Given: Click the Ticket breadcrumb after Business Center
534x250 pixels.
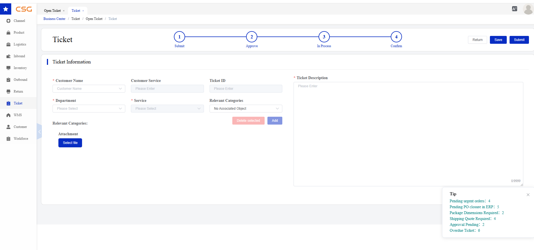Looking at the screenshot, I should point(76,19).
